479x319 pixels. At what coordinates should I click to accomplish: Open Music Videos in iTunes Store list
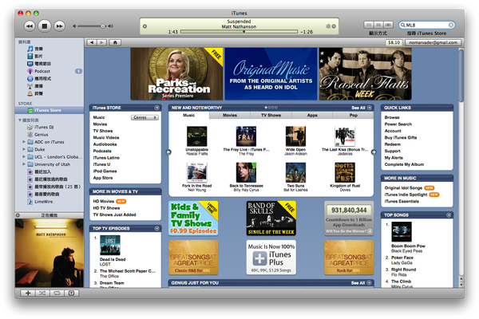coord(106,138)
